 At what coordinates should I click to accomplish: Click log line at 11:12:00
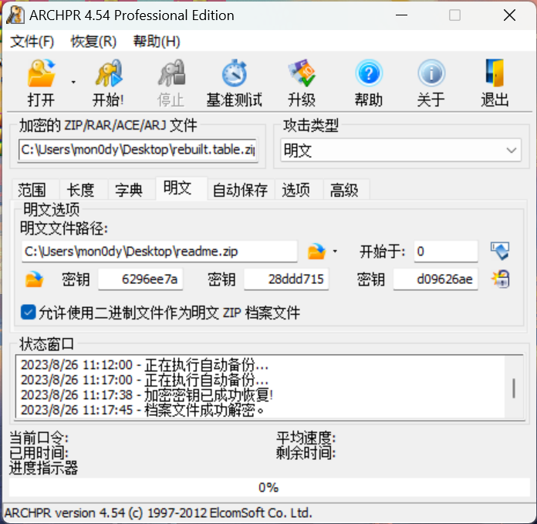click(144, 365)
